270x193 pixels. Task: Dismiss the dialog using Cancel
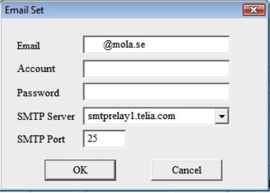pyautogui.click(x=187, y=170)
